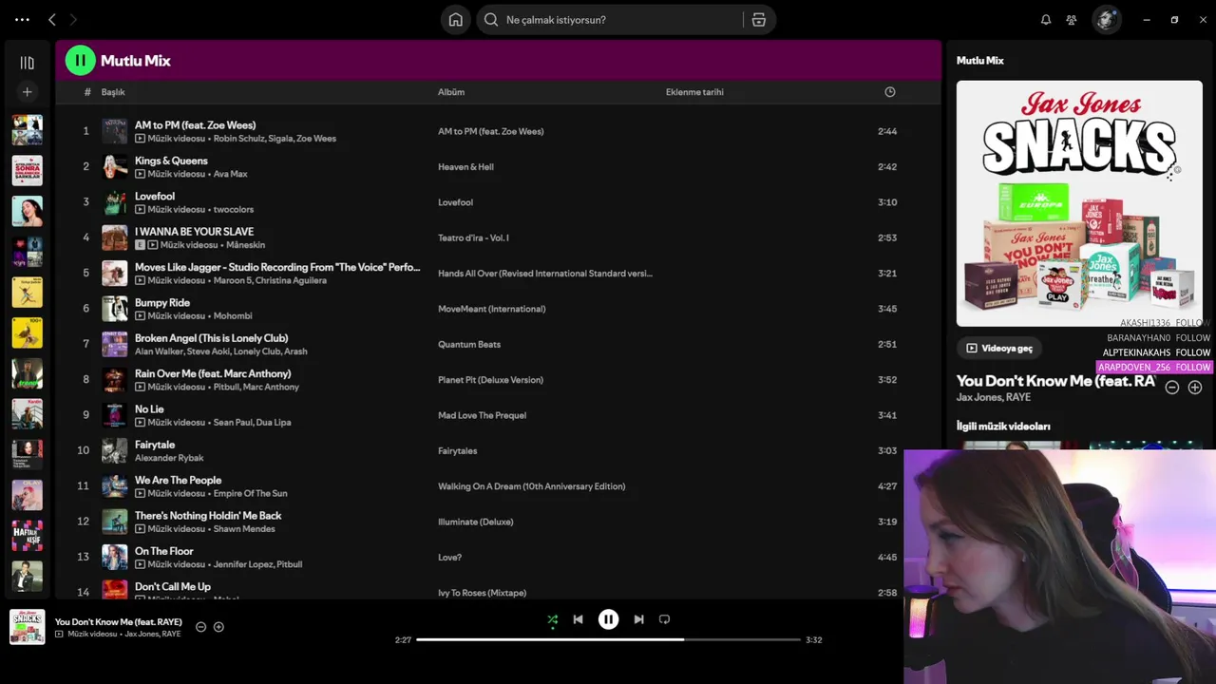Toggle shuffle in the player bar

tap(552, 619)
